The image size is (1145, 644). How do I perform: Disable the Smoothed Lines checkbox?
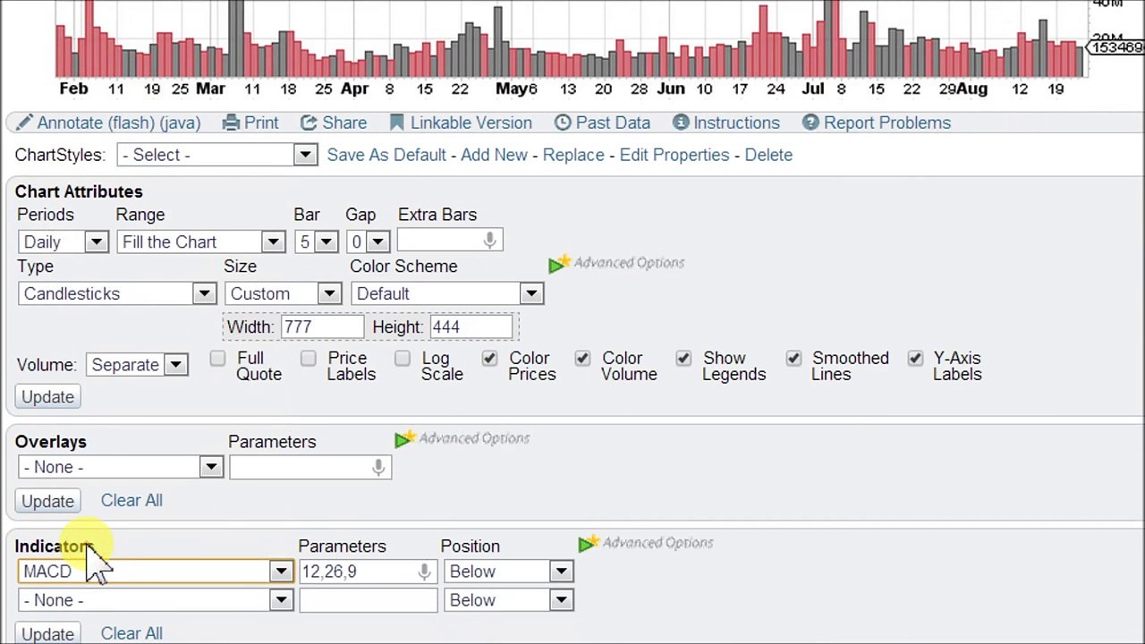coord(793,359)
